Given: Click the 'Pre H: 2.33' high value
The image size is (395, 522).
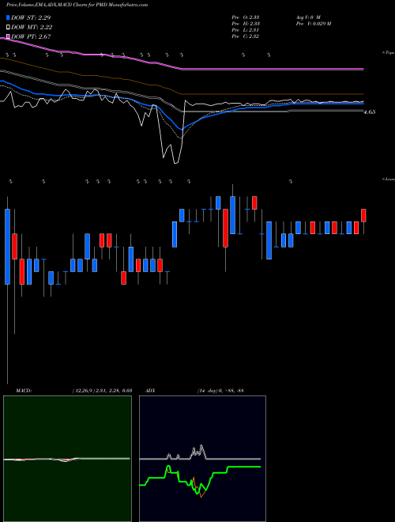Looking at the screenshot, I should tap(246, 24).
